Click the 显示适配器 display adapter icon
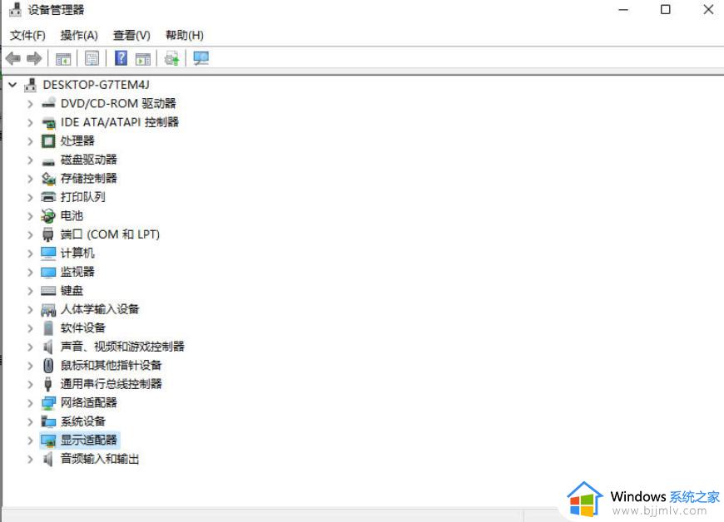The image size is (724, 522). [48, 441]
